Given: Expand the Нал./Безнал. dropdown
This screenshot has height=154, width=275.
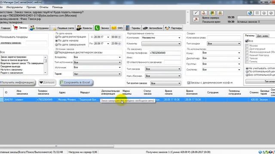Looking at the screenshot, I should [x=179, y=76].
